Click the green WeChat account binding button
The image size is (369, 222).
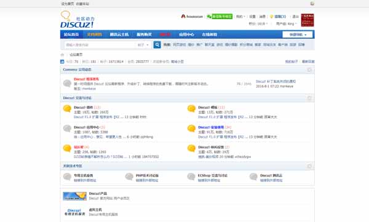[x=220, y=17]
